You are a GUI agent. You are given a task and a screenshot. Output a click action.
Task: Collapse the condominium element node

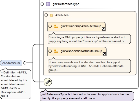(x=25, y=63)
